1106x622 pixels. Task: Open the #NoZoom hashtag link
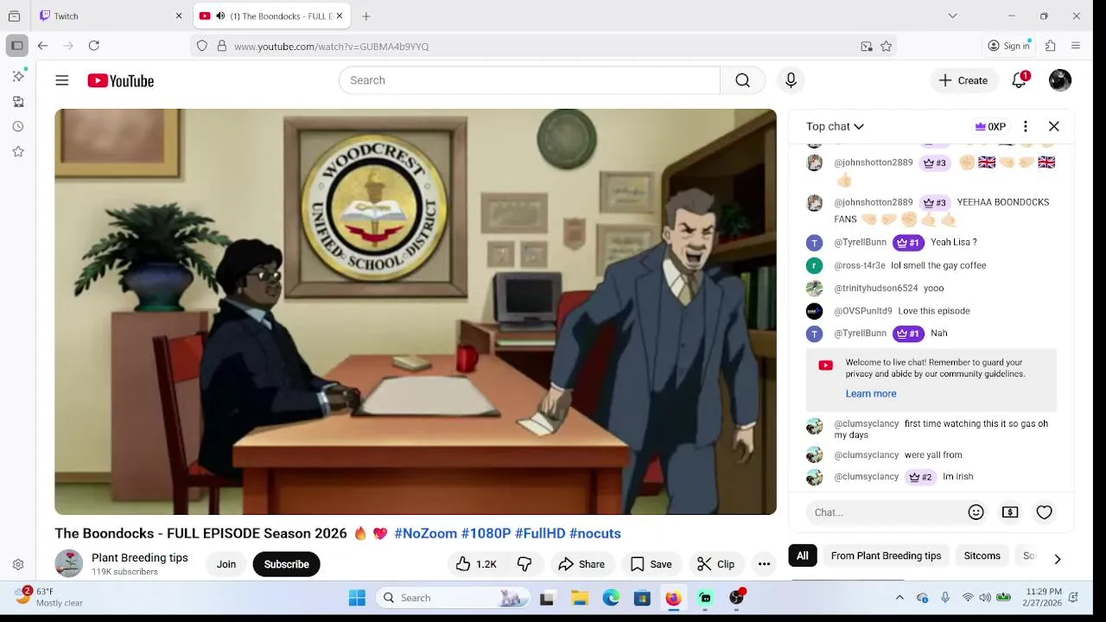[425, 533]
